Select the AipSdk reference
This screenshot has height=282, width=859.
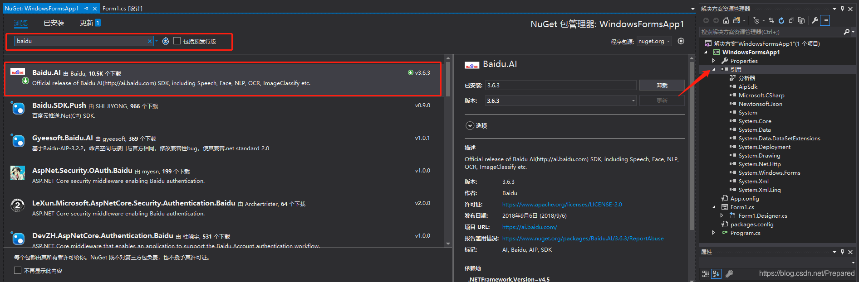click(748, 87)
